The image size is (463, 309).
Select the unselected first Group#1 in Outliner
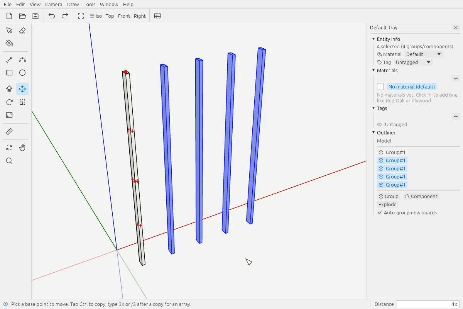(392, 152)
